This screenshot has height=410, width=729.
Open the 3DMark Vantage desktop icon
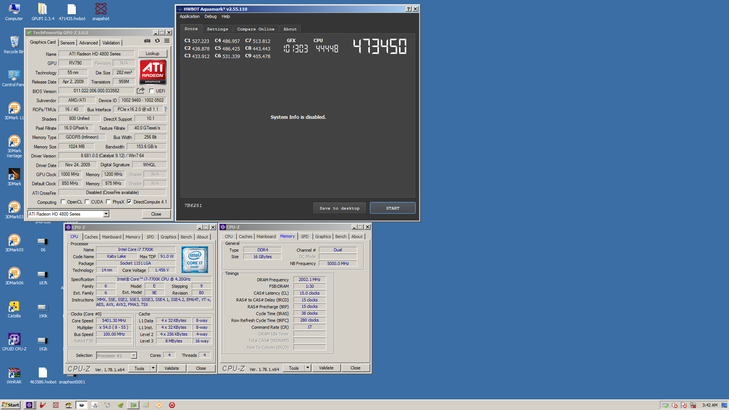coord(14,146)
